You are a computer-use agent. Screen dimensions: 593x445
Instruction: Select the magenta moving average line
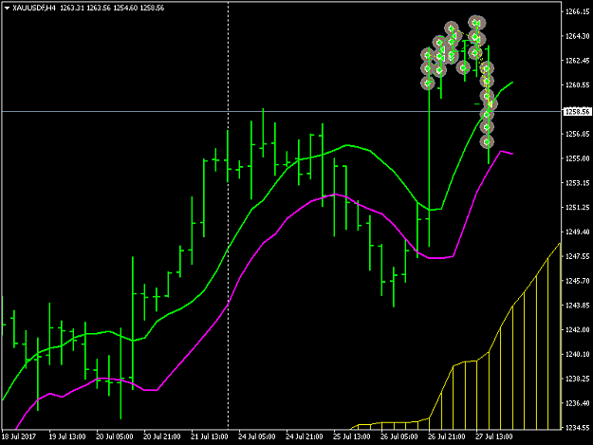pos(251,259)
